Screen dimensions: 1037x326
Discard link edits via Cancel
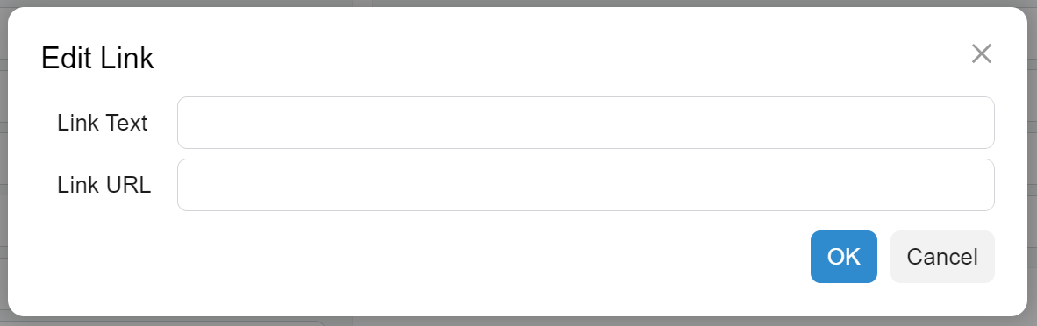pos(942,257)
